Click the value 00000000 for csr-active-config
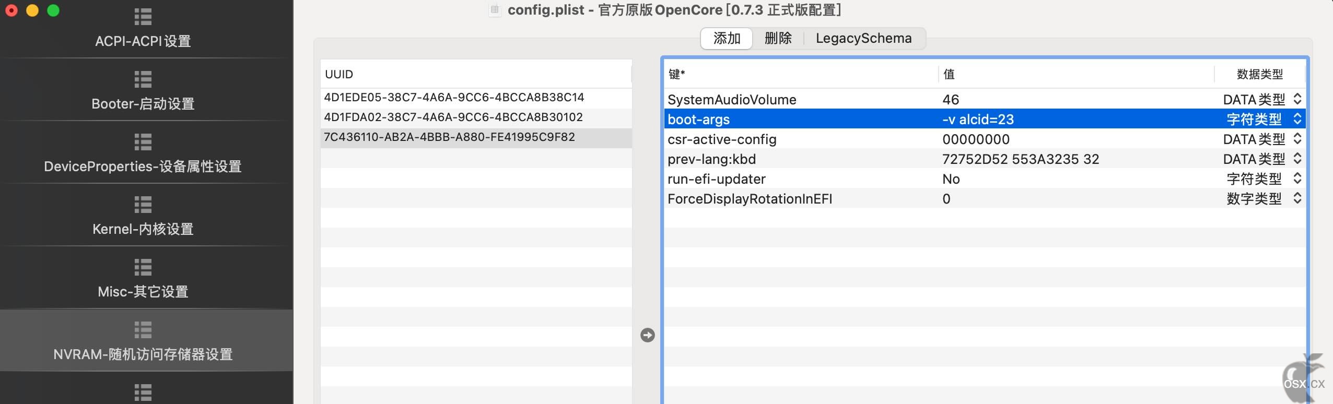 click(x=976, y=139)
